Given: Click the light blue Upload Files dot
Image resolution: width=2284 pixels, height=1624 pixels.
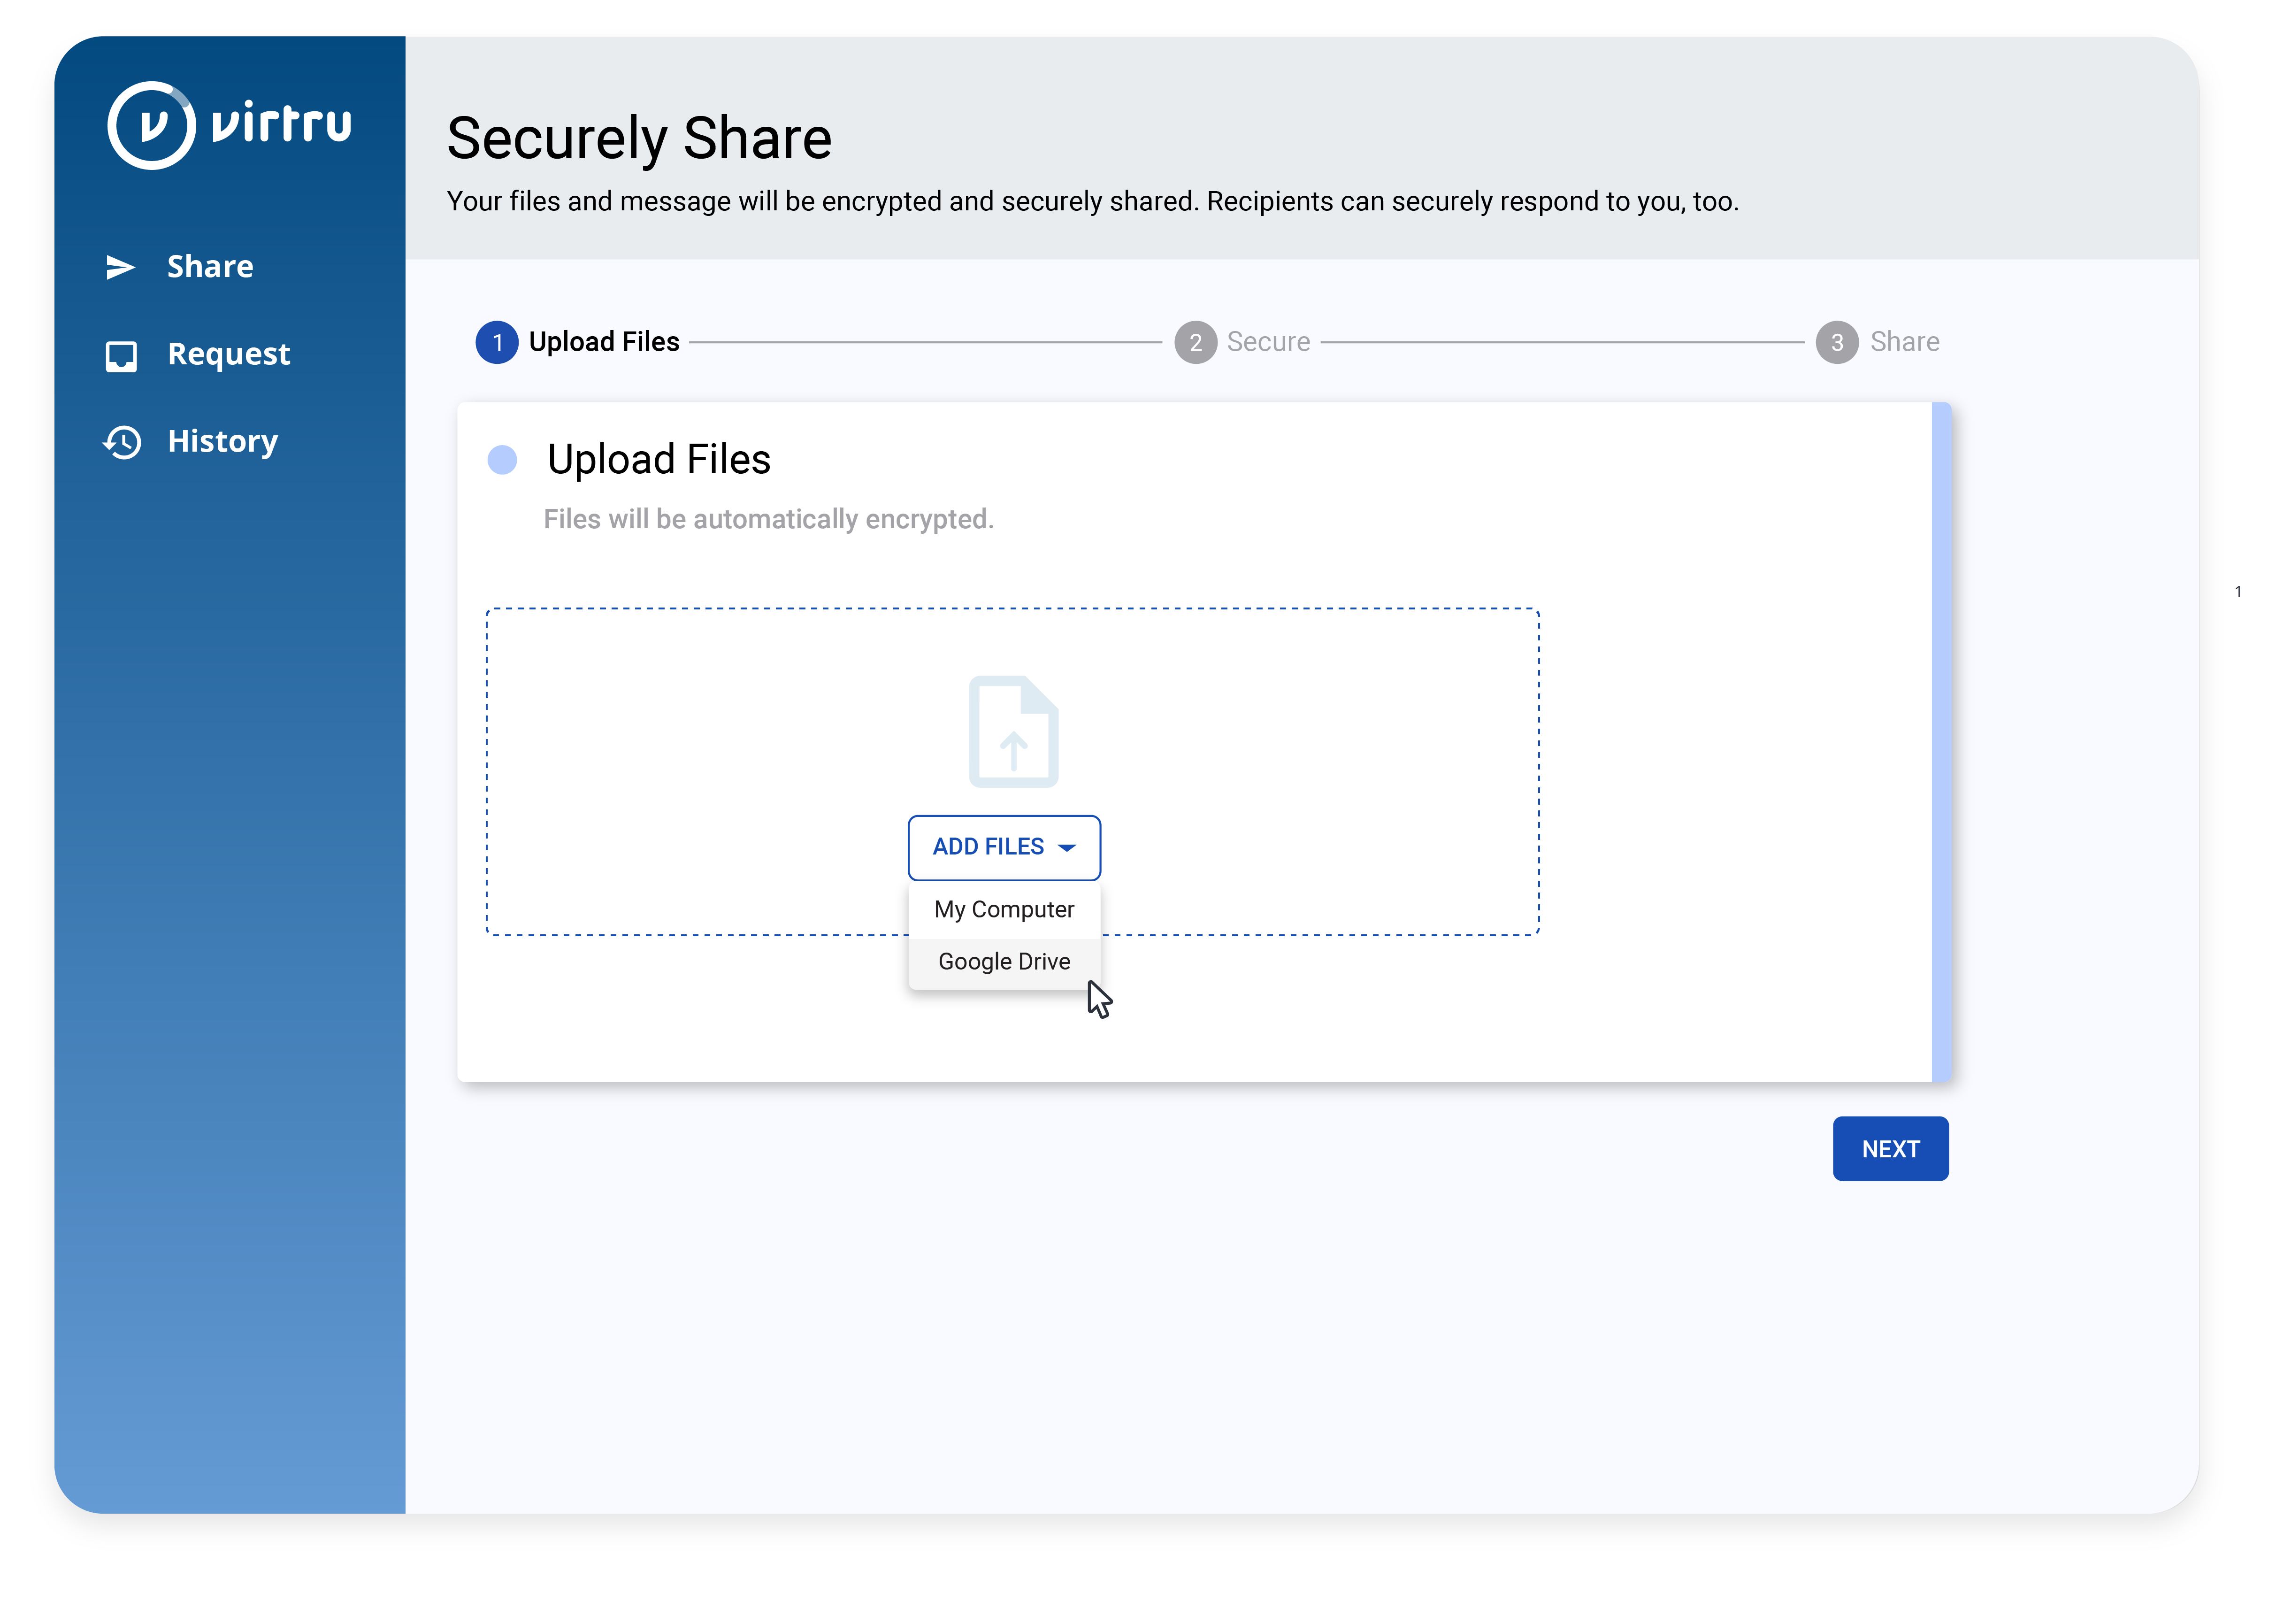Looking at the screenshot, I should pos(502,460).
